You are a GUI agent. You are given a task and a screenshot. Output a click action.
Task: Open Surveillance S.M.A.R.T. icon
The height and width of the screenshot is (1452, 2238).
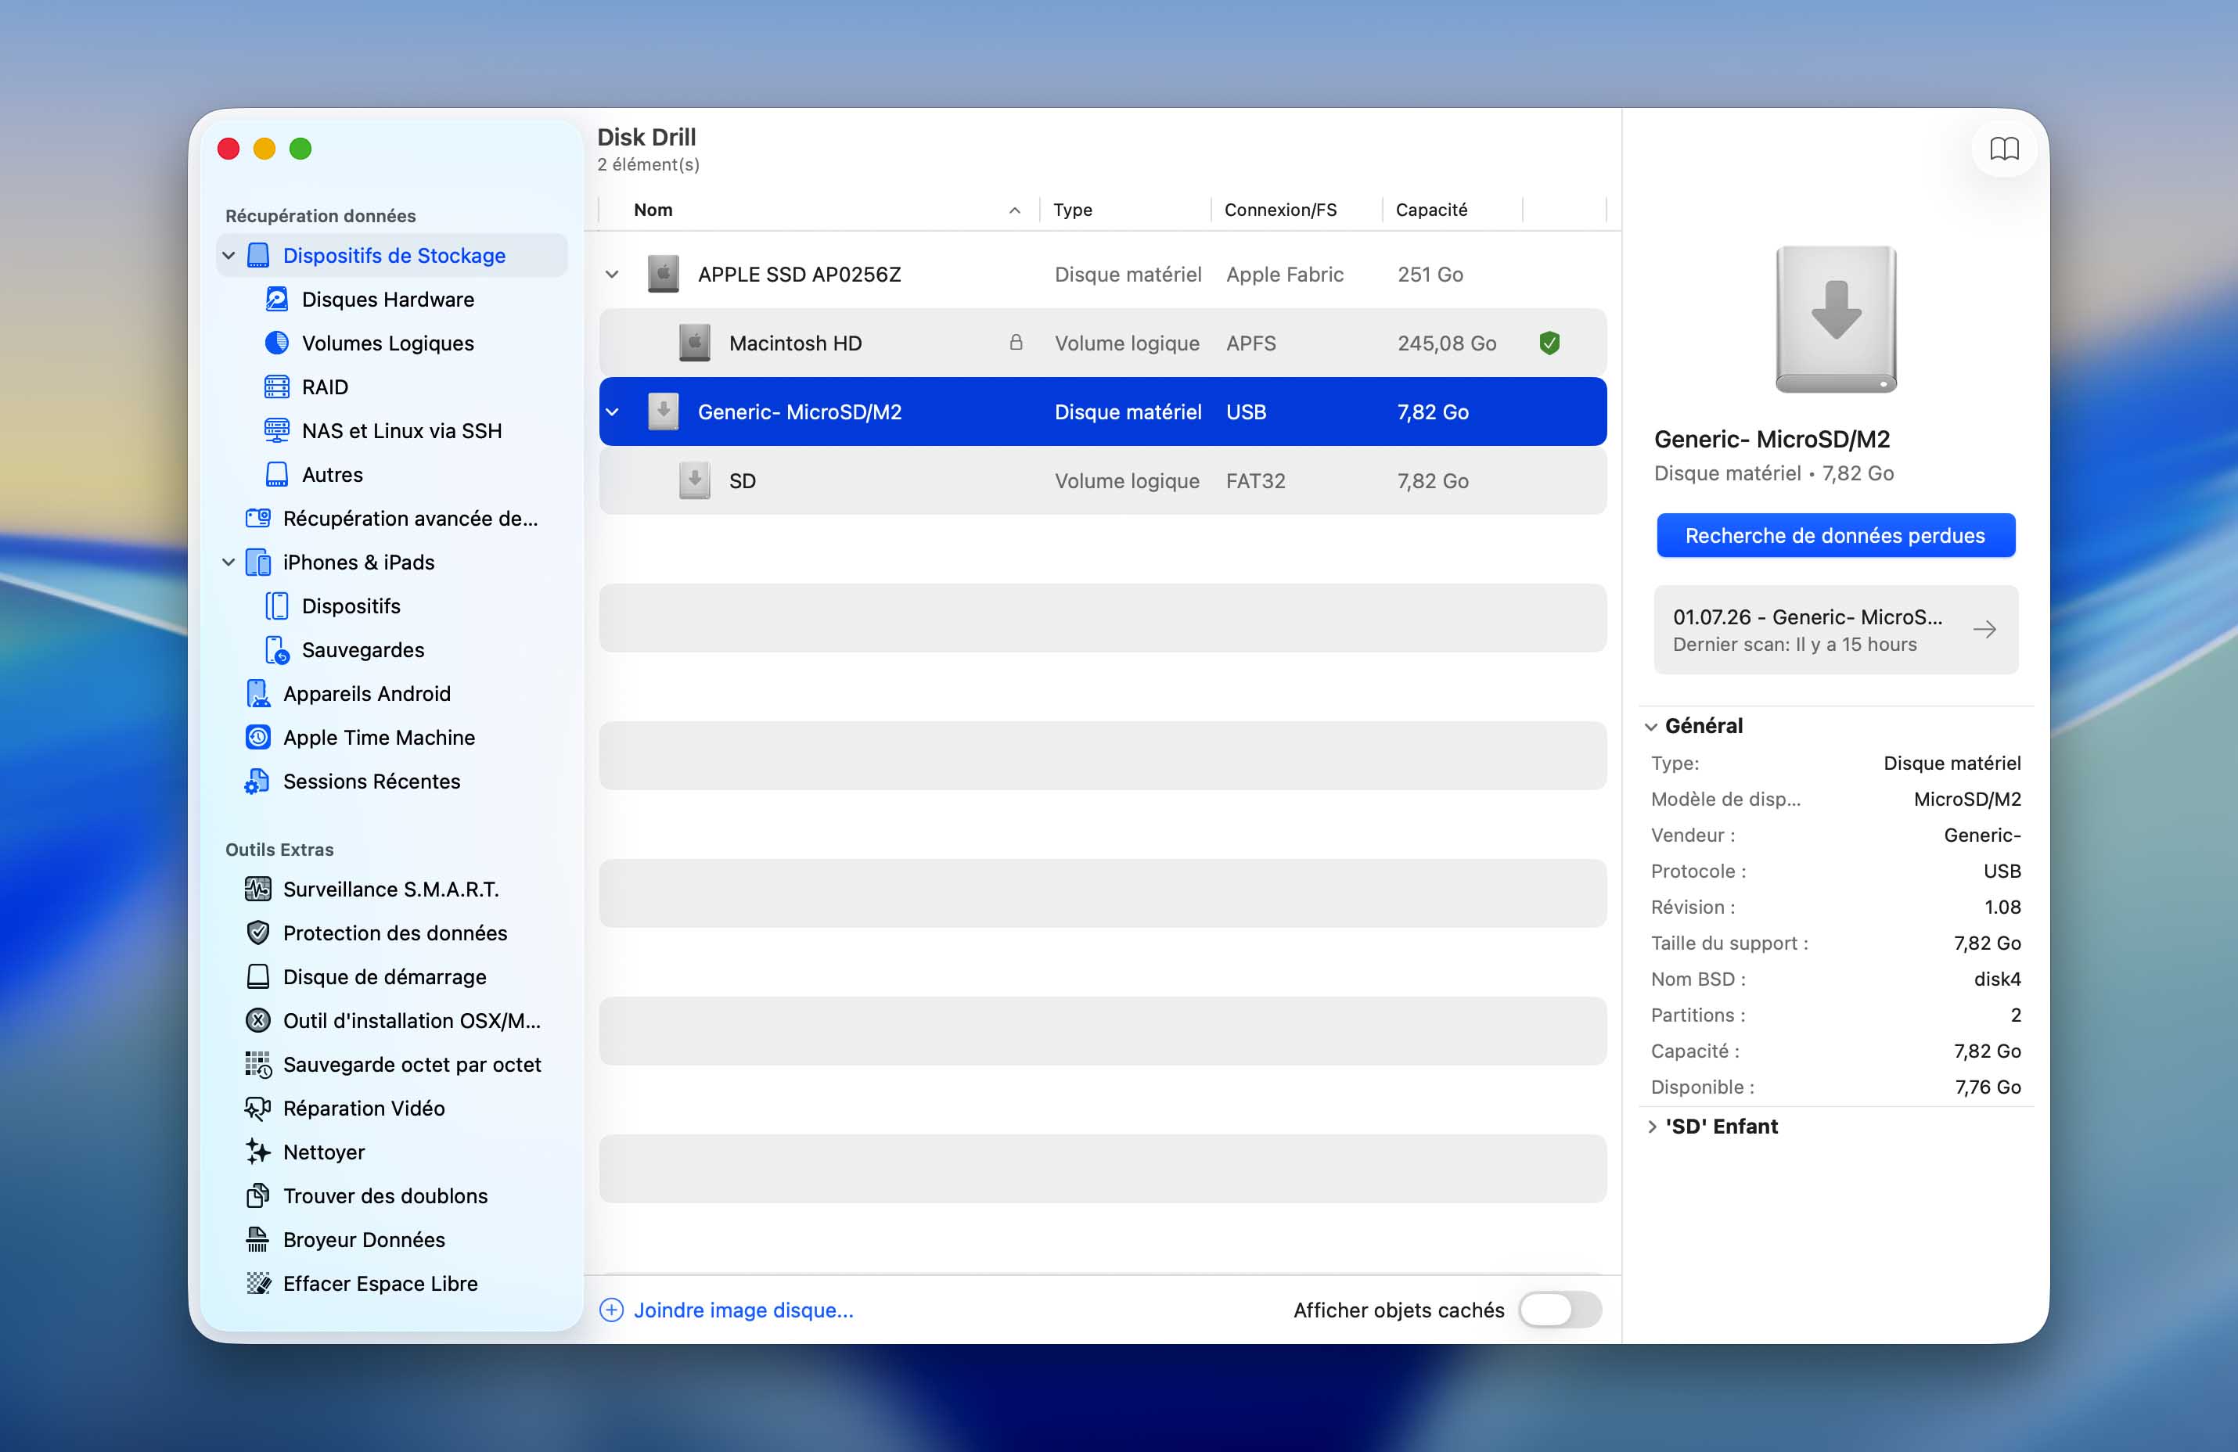257,888
